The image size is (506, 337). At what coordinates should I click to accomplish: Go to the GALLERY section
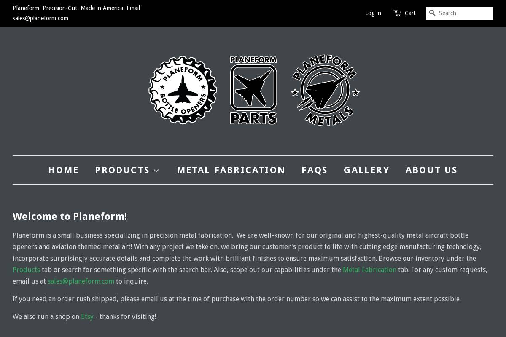(x=366, y=170)
